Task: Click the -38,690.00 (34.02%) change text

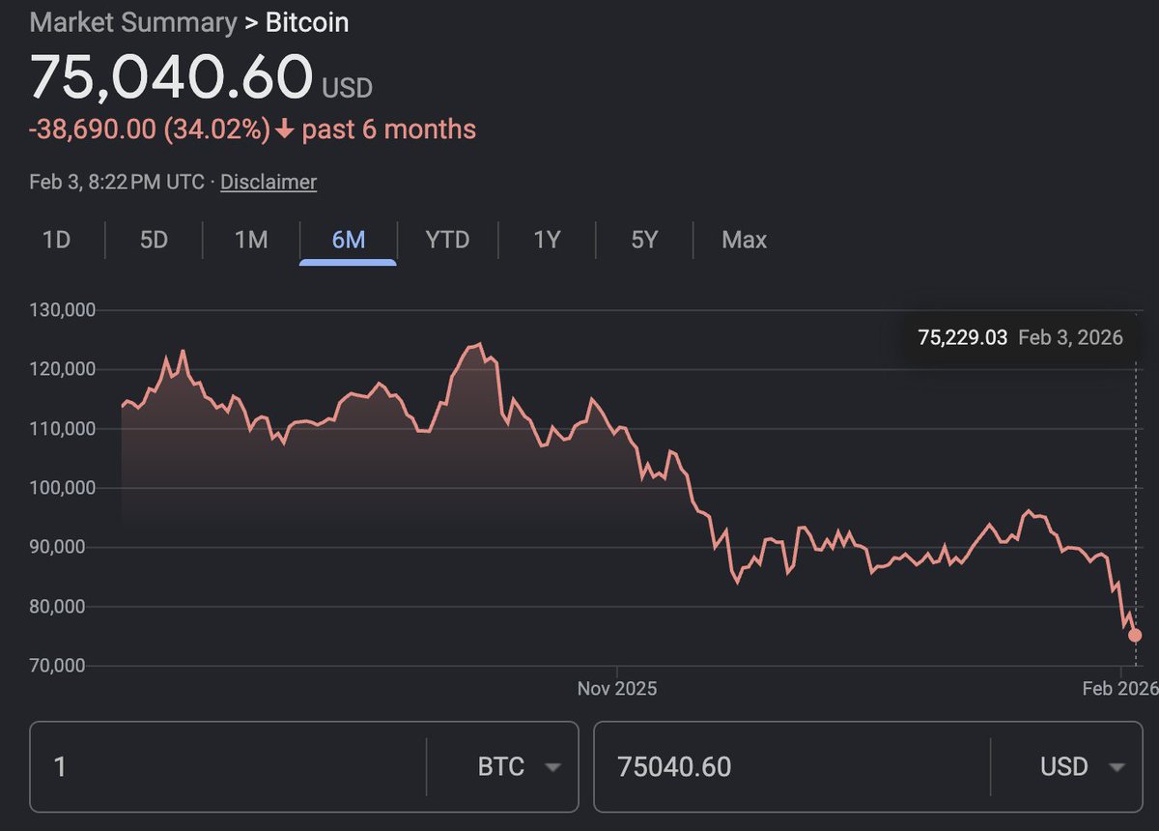Action: pyautogui.click(x=151, y=129)
